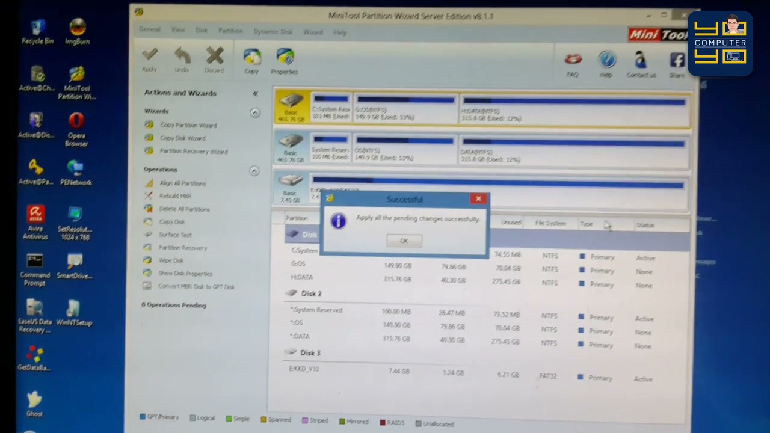Open the Dynamic Disk menu
Screen dimensions: 770x433
273,31
